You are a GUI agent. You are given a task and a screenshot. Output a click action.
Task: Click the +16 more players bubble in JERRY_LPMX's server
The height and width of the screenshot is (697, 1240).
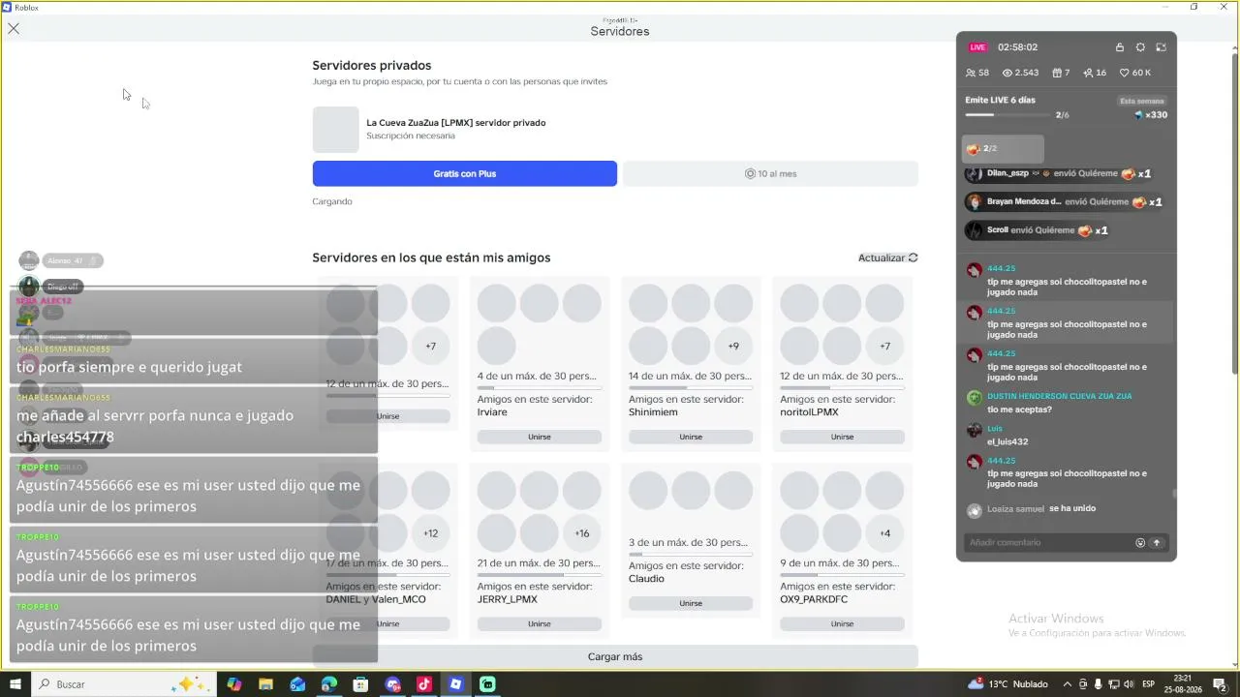(582, 533)
